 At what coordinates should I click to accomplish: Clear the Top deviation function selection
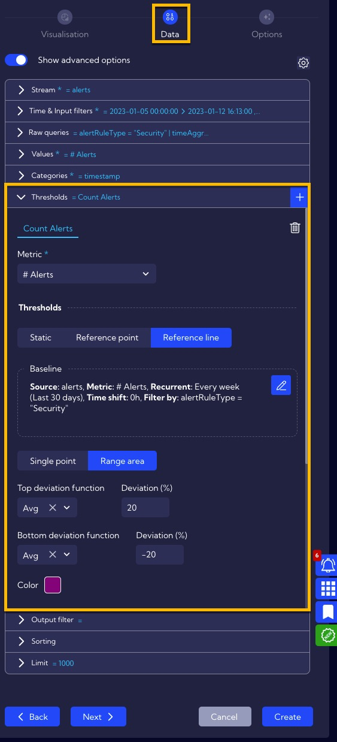tap(53, 508)
